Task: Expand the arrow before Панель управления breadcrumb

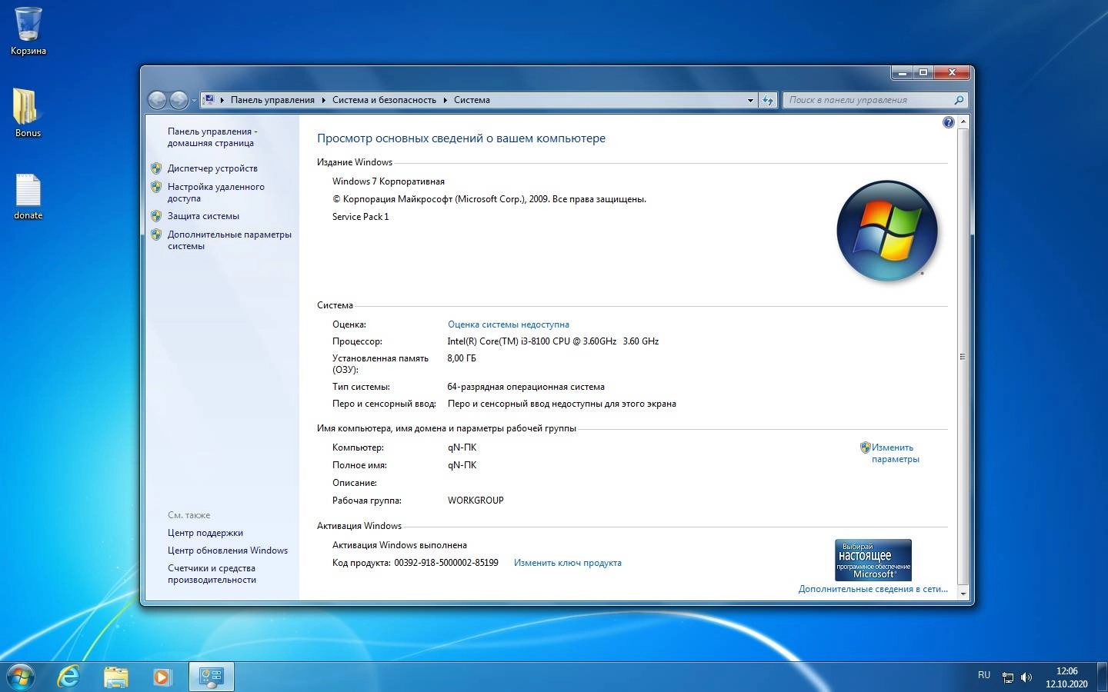Action: coord(222,100)
